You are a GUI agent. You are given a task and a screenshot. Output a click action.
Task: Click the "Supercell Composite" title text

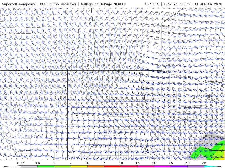19,4
